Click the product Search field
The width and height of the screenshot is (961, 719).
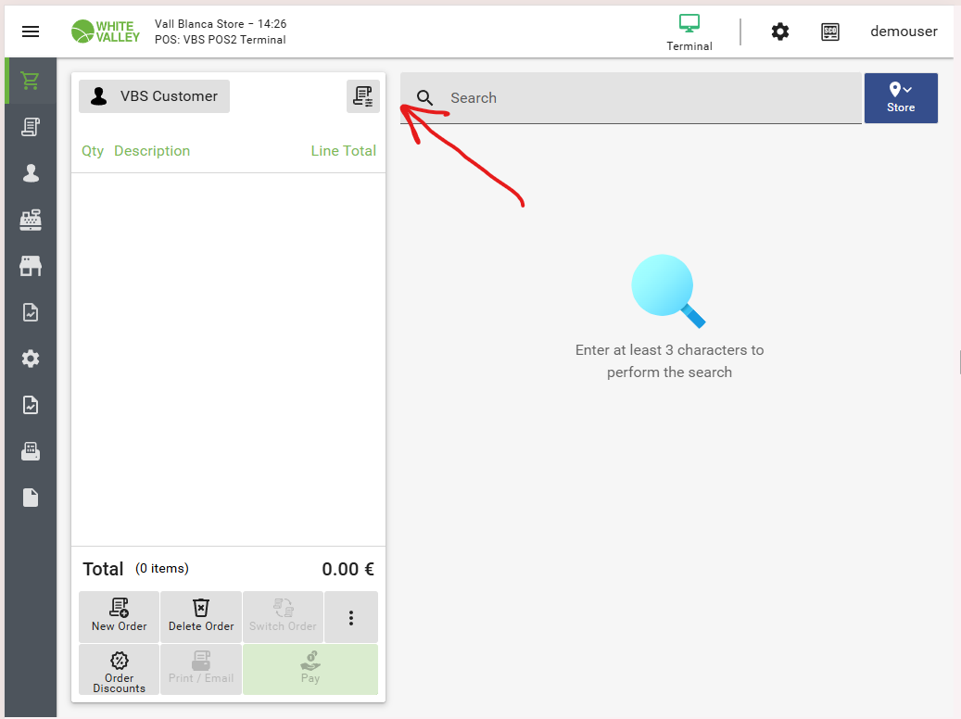point(631,98)
